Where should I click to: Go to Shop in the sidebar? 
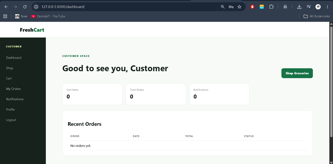tap(9, 68)
